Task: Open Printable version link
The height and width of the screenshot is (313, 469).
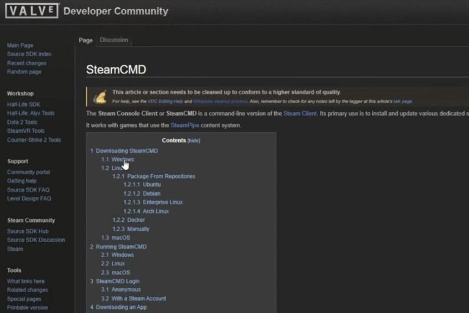Action: coord(27,307)
